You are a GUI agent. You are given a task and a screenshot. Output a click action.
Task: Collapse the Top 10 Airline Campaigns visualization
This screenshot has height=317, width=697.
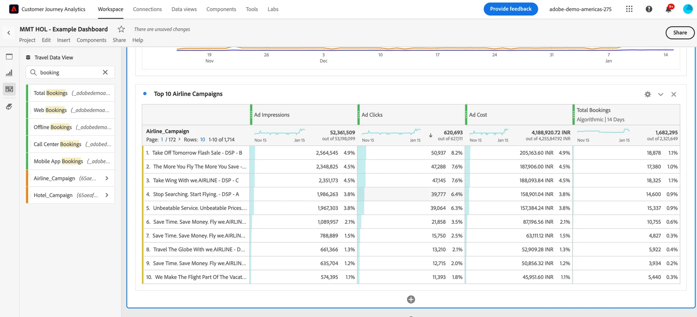pos(660,94)
